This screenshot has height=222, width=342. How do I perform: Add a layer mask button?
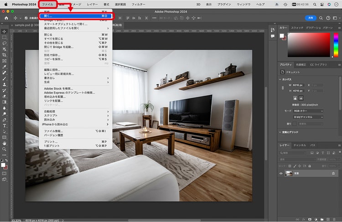(310, 219)
